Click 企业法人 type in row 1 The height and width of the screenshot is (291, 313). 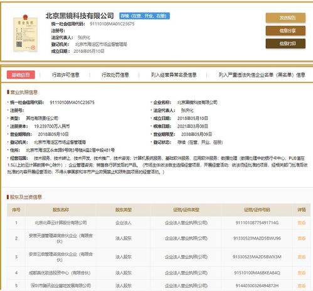(x=124, y=222)
